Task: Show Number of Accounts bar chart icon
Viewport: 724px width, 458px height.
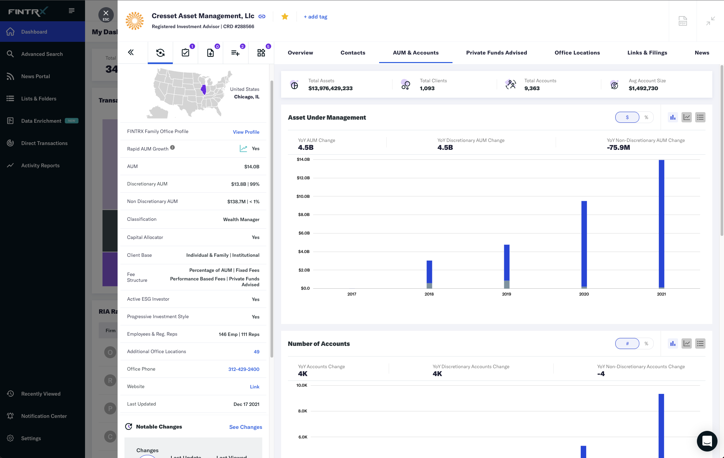Action: point(673,343)
